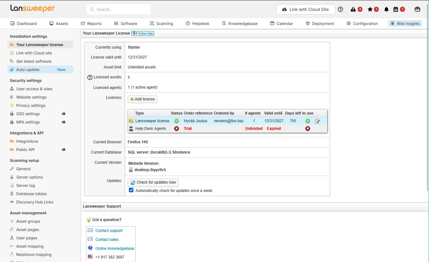Click the server icon beside desktop-0qqv9v5
The image size is (429, 262).
(x=131, y=170)
